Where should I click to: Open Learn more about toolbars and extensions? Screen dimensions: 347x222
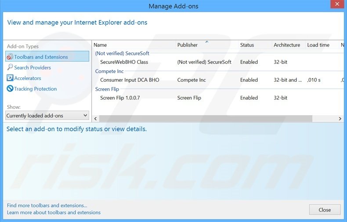(x=54, y=212)
